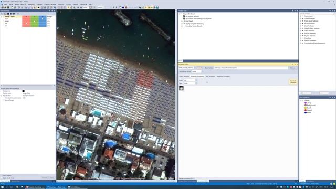Assign nir layer to red channel
Image resolution: width=336 pixels, height=189 pixels.
(26, 26)
